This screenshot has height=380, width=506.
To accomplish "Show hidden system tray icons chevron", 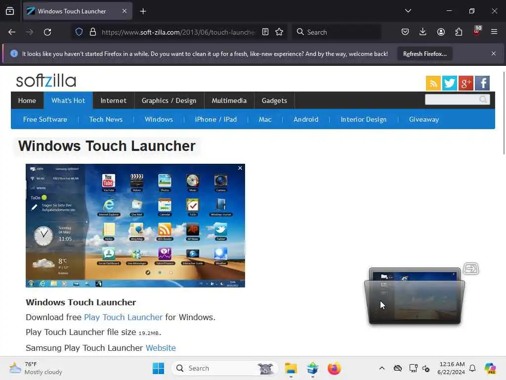I will coord(382,368).
